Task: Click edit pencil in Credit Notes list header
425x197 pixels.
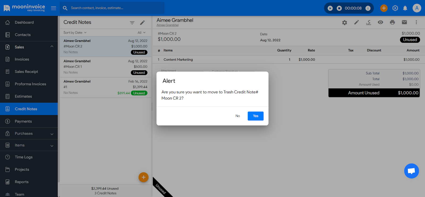Action: pos(142,23)
